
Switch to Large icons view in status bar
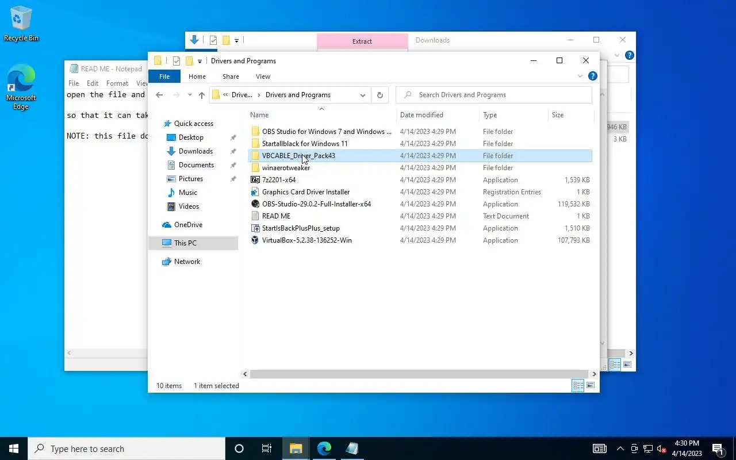click(590, 386)
